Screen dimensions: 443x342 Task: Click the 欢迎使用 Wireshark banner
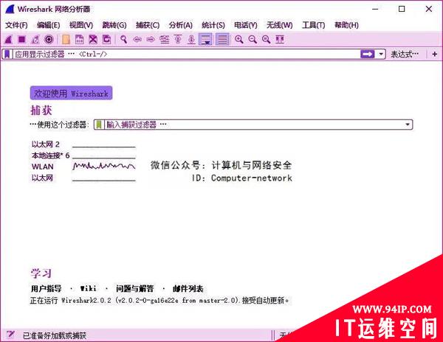click(x=71, y=93)
